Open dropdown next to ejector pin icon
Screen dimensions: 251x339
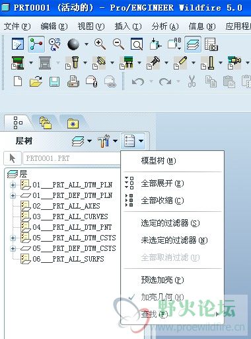tap(221, 63)
